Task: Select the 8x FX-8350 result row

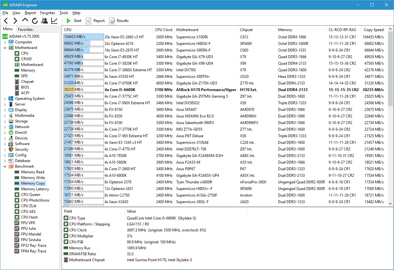Action: coord(225,116)
